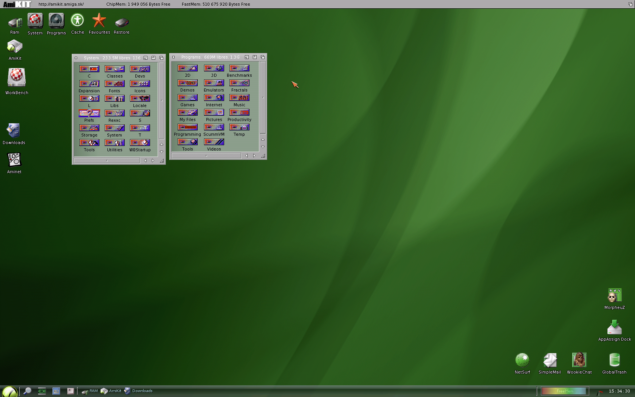
Task: Open WookieChat desktop icon
Action: [x=579, y=360]
